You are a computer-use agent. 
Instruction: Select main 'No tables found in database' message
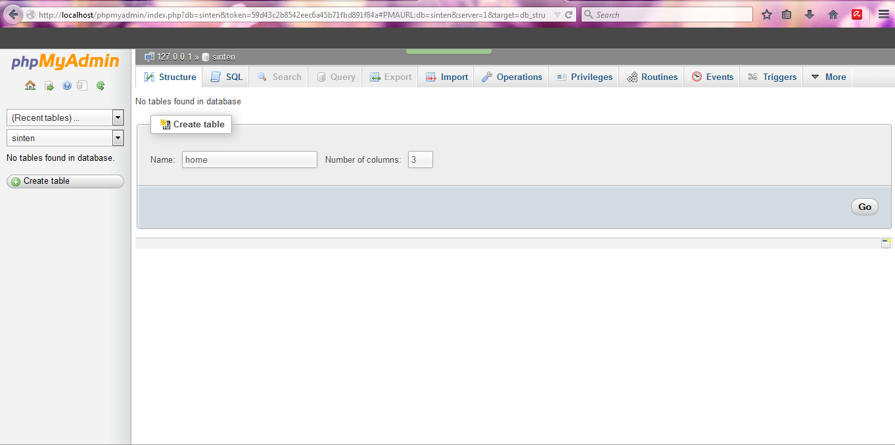pyautogui.click(x=188, y=102)
